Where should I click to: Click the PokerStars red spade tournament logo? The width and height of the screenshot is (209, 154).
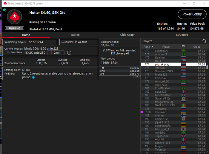(15, 17)
